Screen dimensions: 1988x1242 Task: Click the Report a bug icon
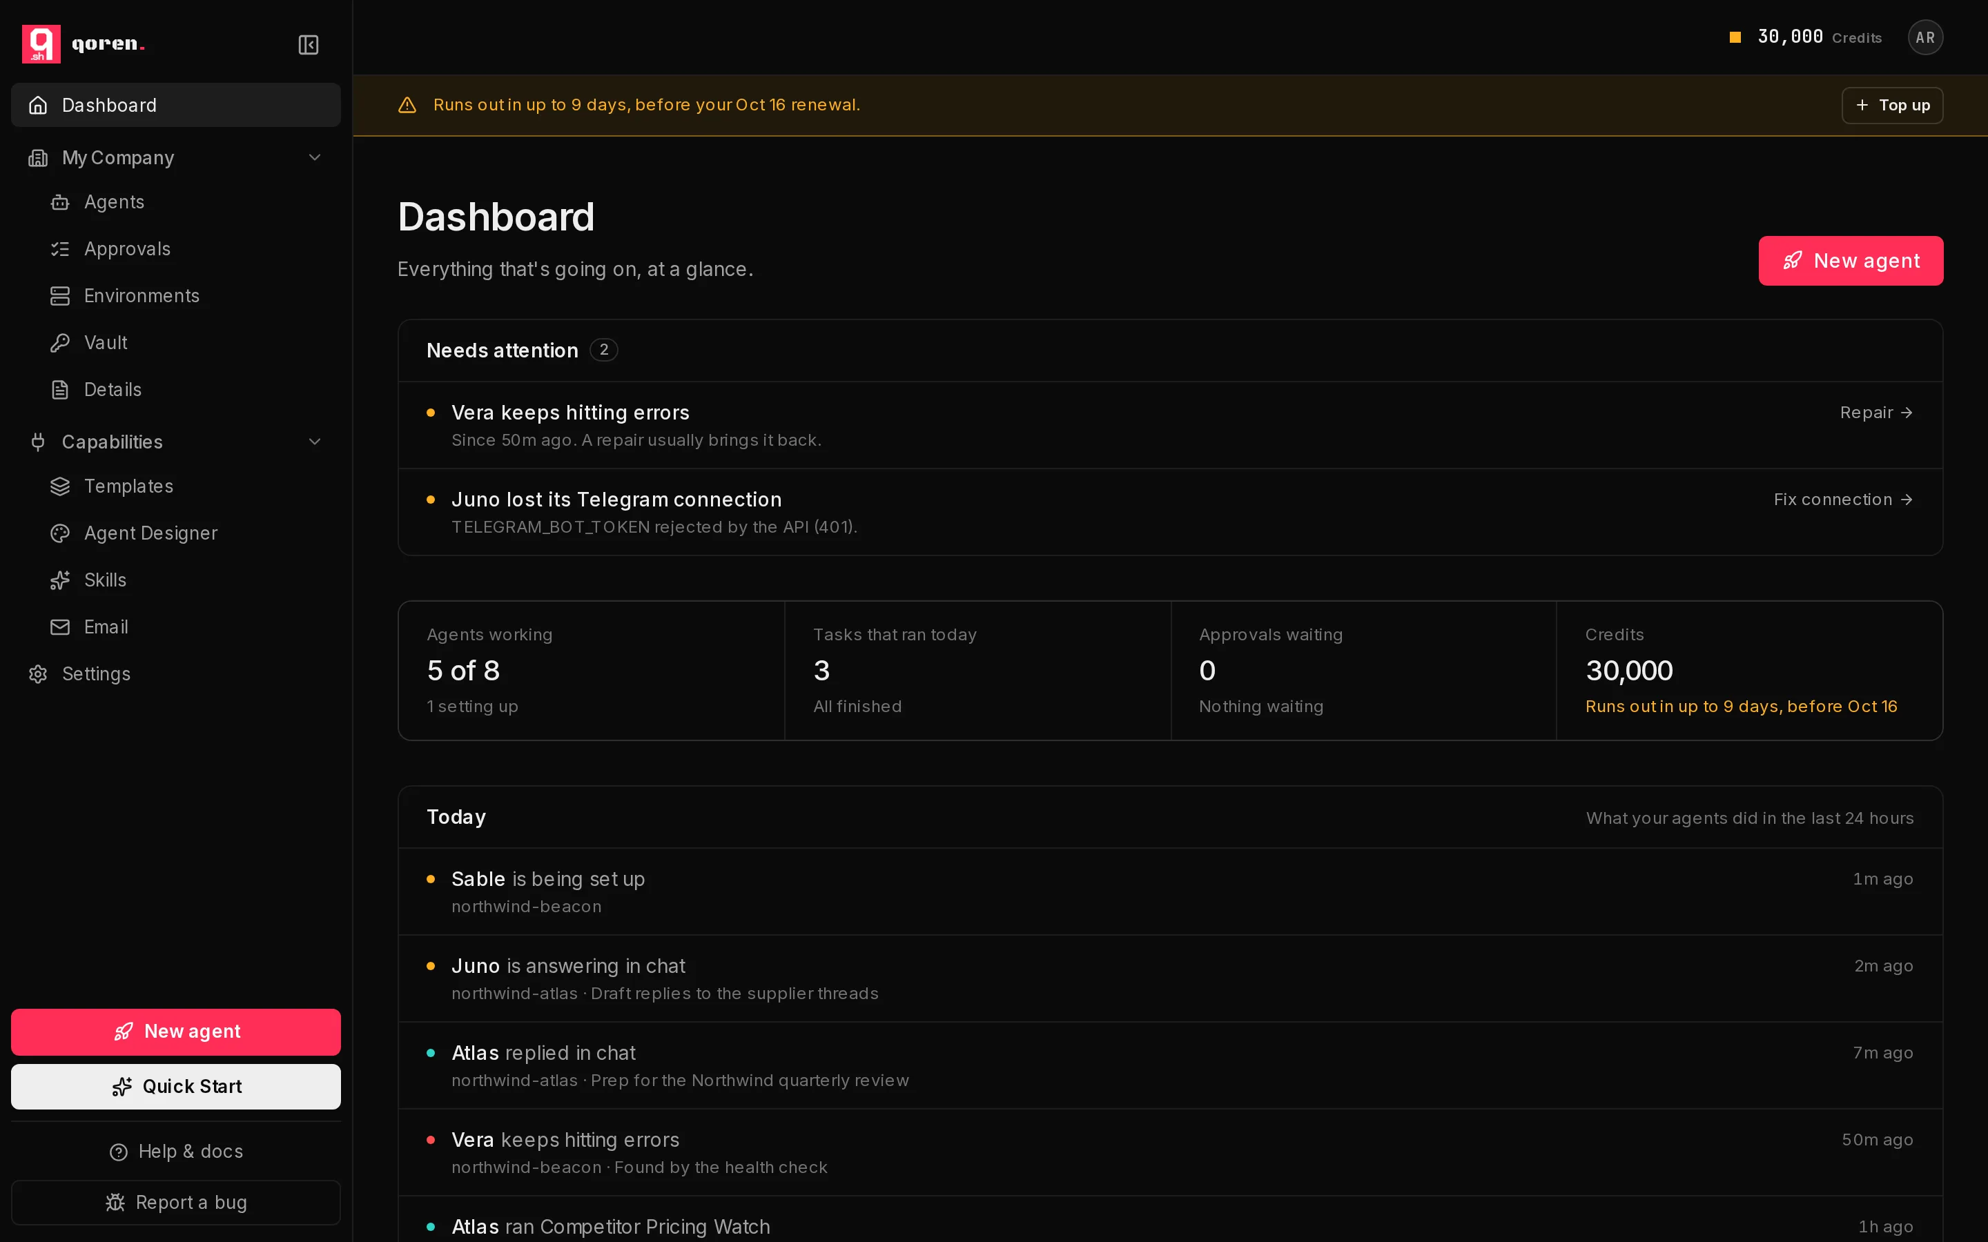tap(116, 1203)
